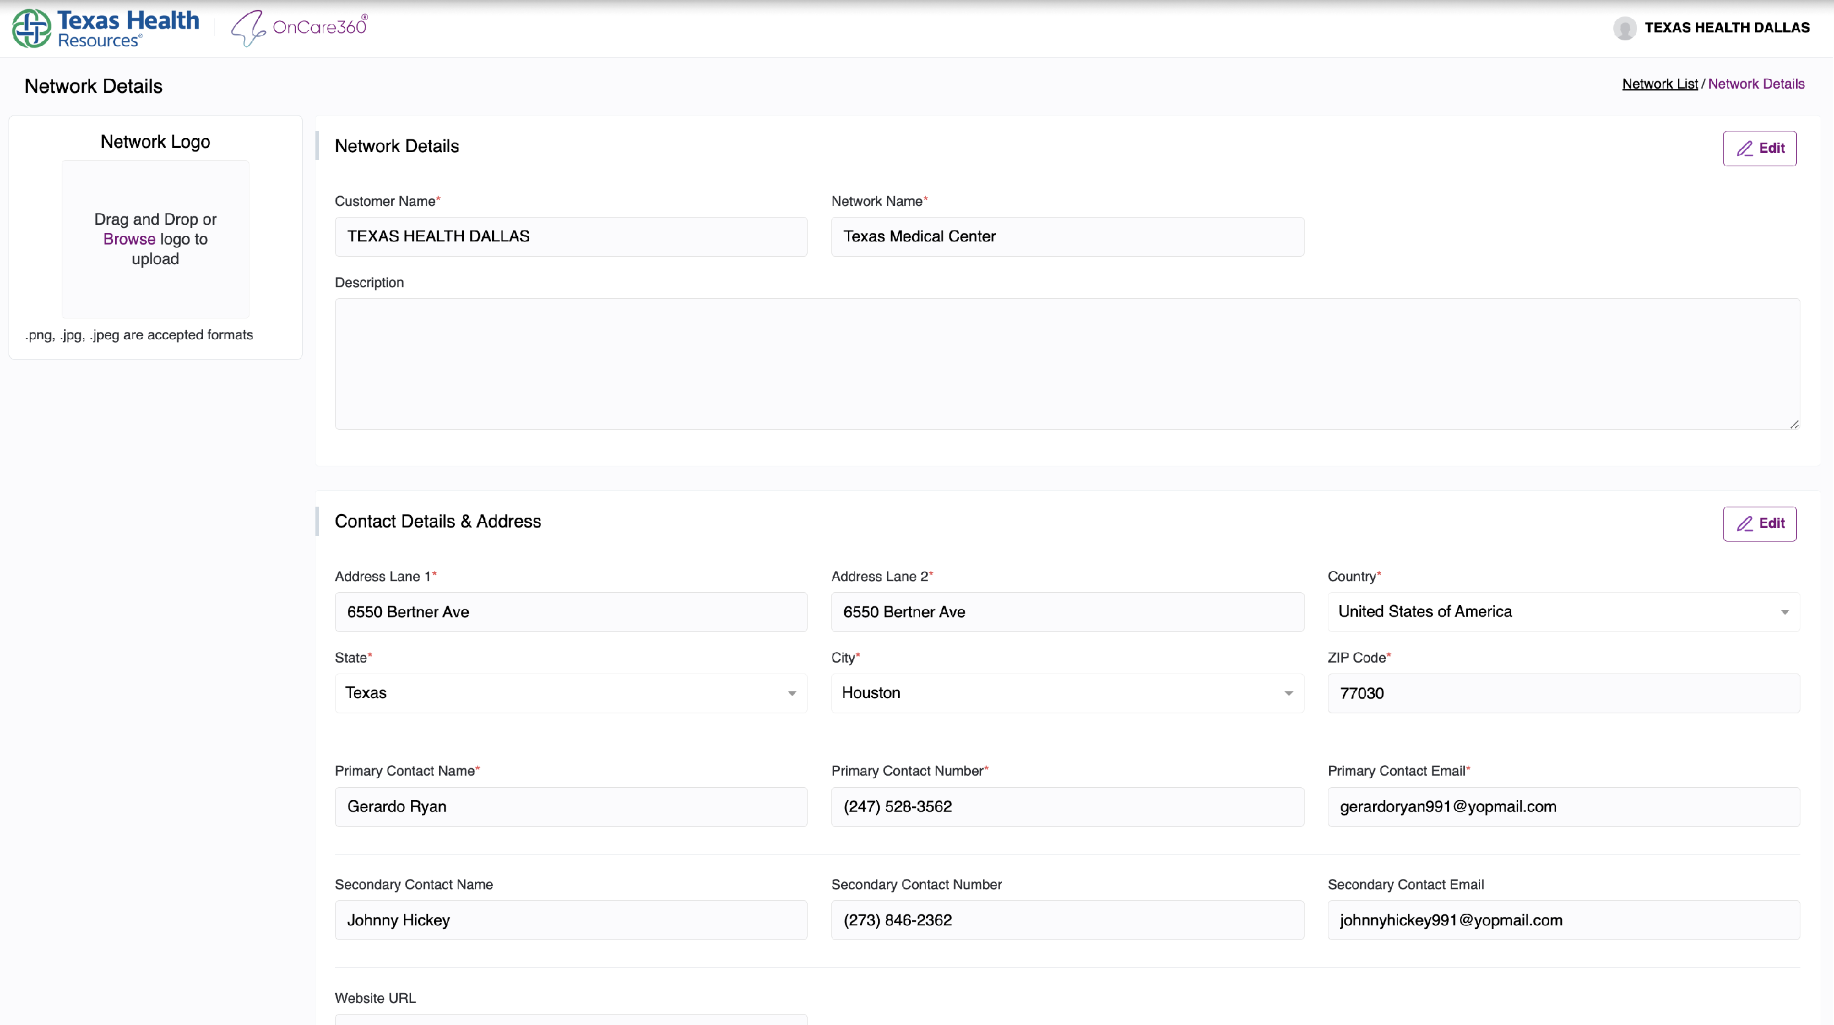
Task: Click the Description text area
Action: click(x=1067, y=363)
